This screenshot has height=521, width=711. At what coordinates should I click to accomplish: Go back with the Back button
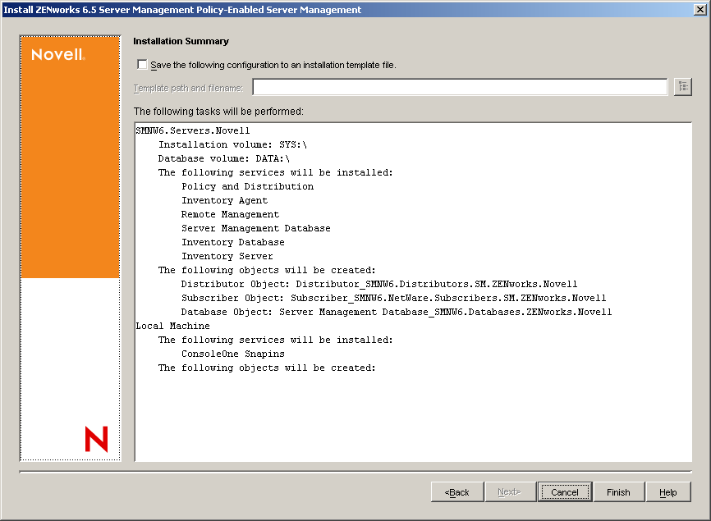tap(457, 491)
